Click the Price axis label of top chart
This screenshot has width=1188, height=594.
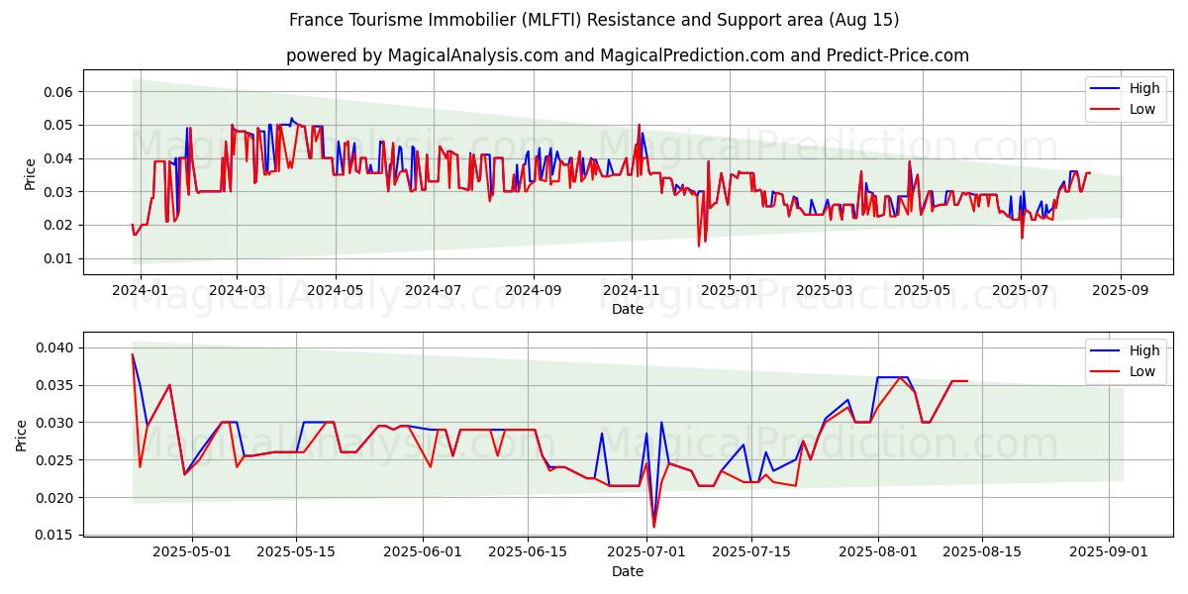click(30, 172)
